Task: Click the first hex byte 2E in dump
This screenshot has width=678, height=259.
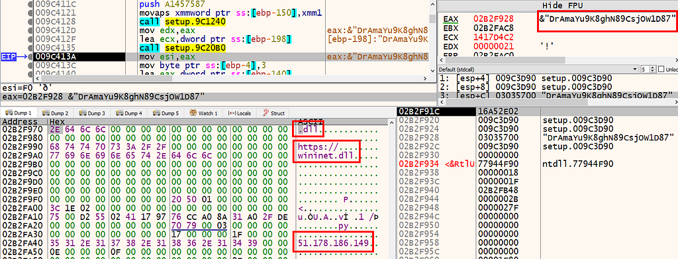Action: pyautogui.click(x=56, y=130)
